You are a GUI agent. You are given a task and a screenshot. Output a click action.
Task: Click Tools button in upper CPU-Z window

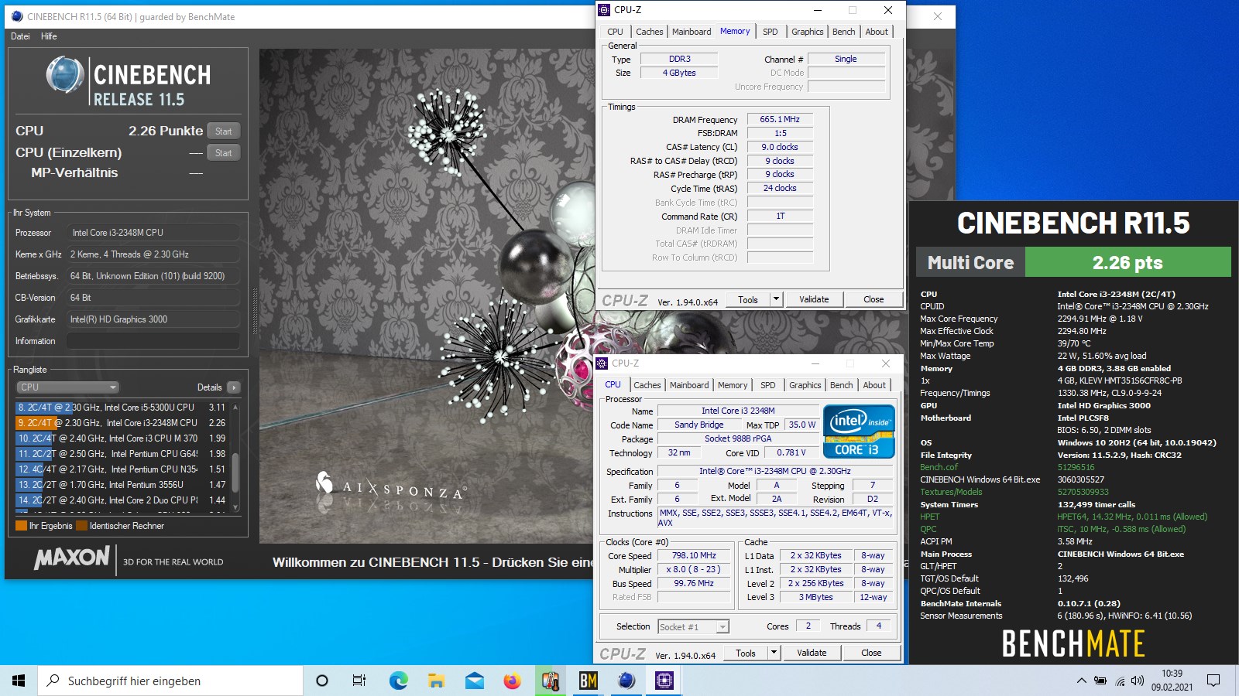(748, 299)
